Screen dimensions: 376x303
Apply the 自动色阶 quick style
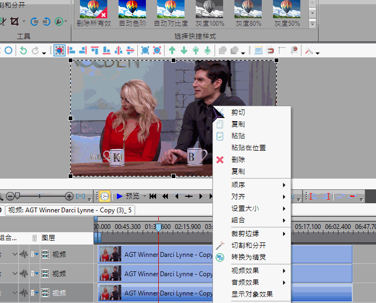132,13
